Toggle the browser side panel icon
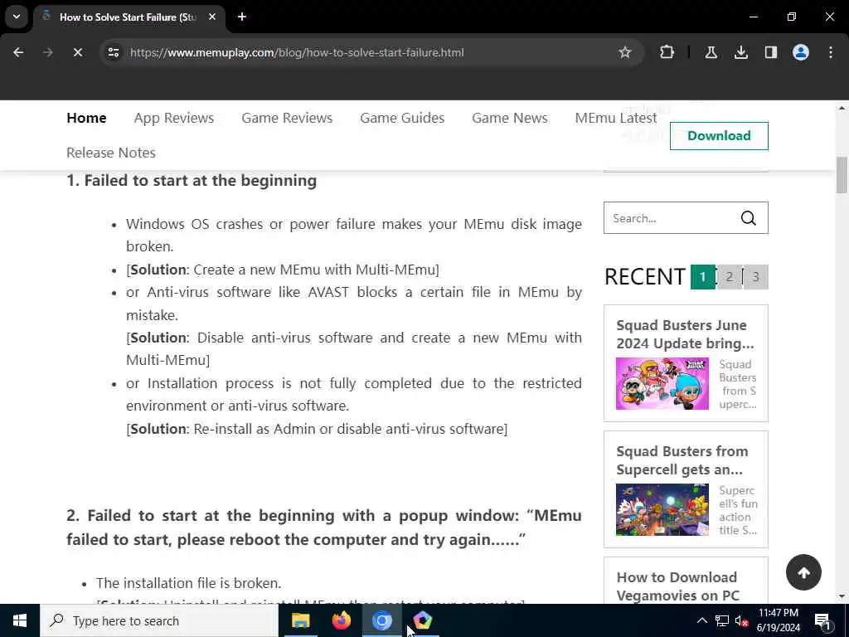 point(770,52)
